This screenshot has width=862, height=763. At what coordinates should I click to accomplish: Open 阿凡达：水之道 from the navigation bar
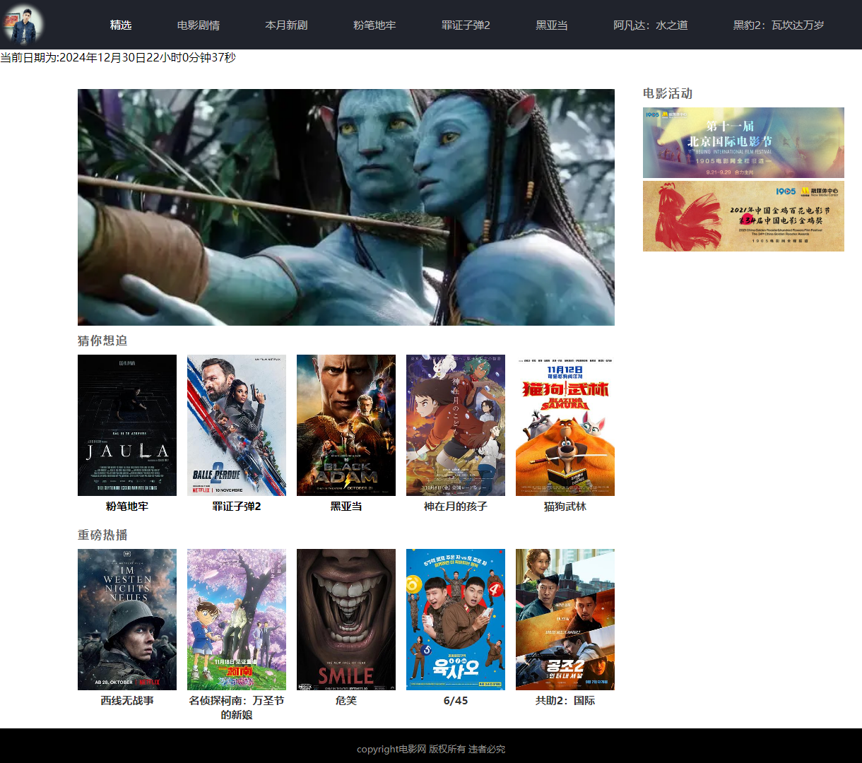(650, 25)
